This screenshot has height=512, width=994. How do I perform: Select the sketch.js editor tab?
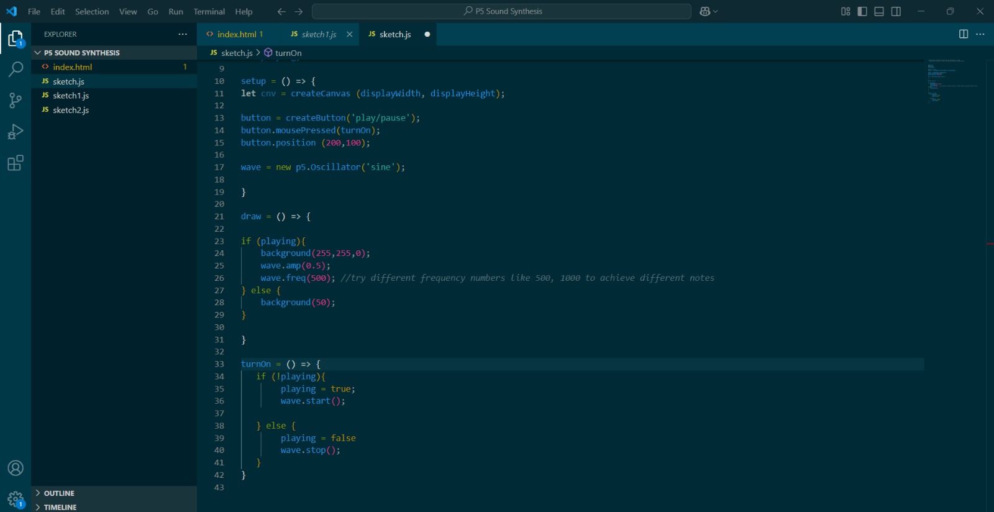click(x=398, y=34)
